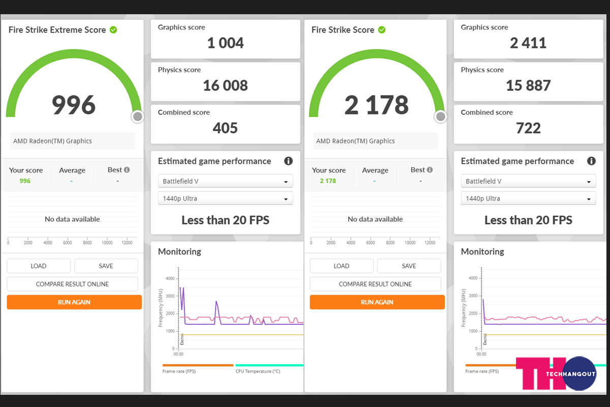Click RUN AGAIN under Fire Strike Extreme score 996
610x407 pixels.
tap(74, 302)
